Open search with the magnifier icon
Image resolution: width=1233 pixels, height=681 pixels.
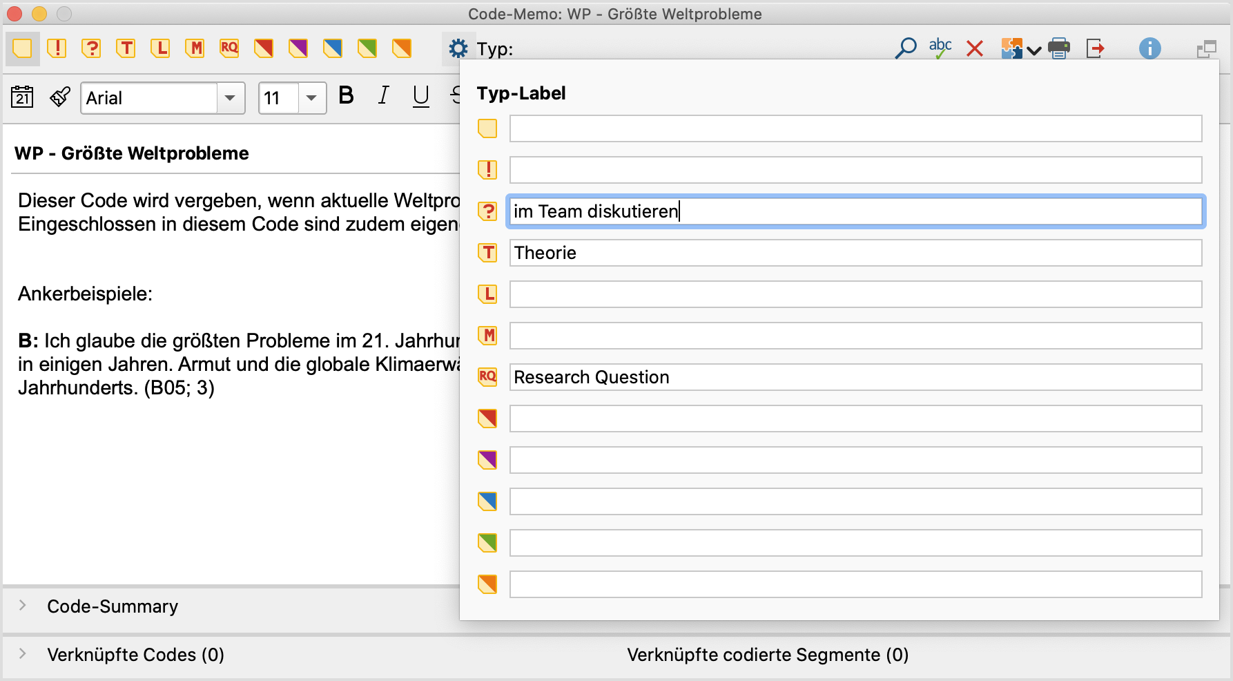pyautogui.click(x=906, y=48)
